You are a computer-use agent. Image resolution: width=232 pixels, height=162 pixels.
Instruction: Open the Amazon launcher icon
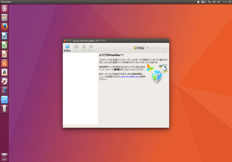tap(4, 72)
